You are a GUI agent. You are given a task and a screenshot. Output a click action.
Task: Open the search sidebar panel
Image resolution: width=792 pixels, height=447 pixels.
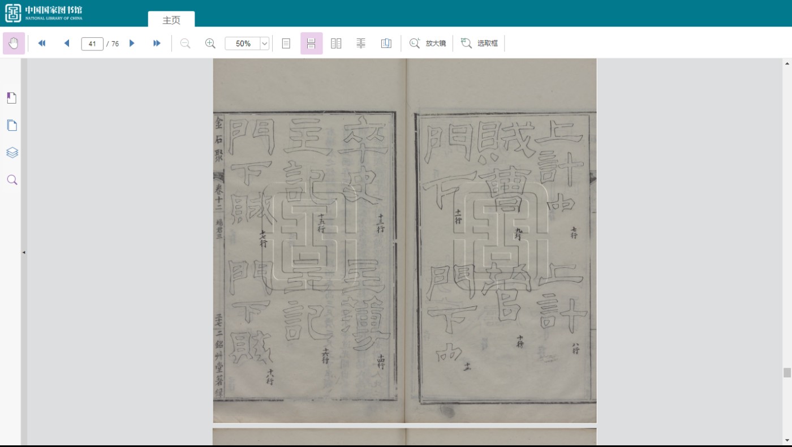tap(12, 180)
